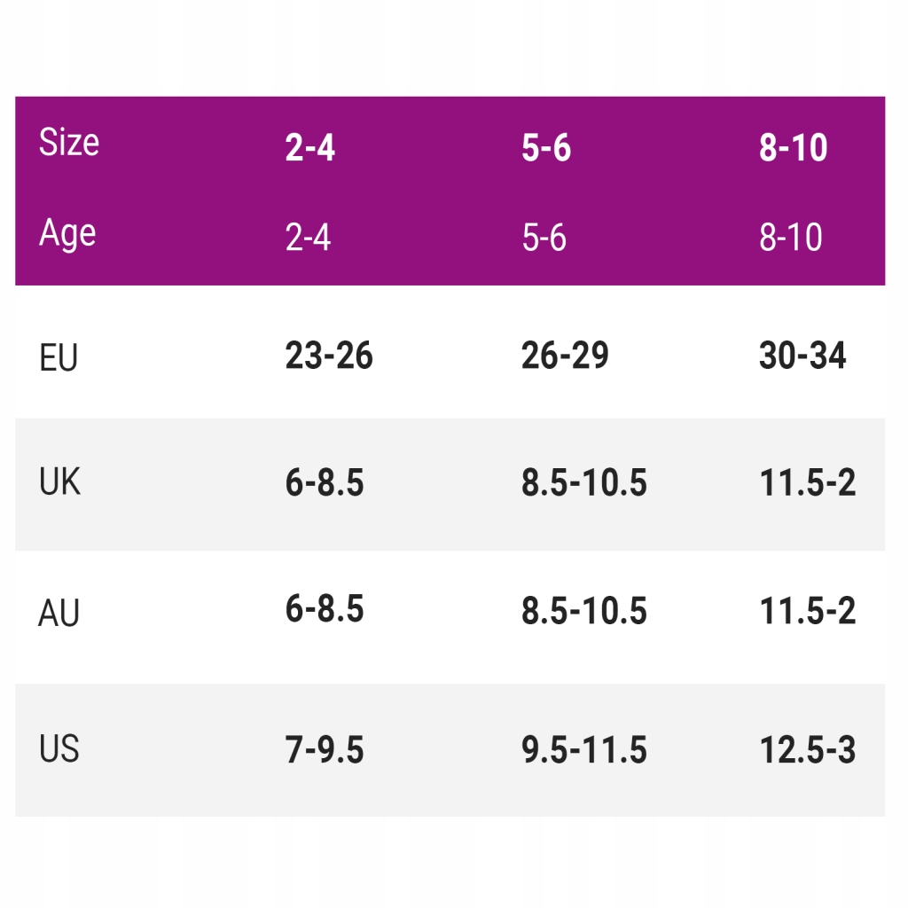The image size is (908, 908).
Task: Click the Size row label
Action: point(69,143)
